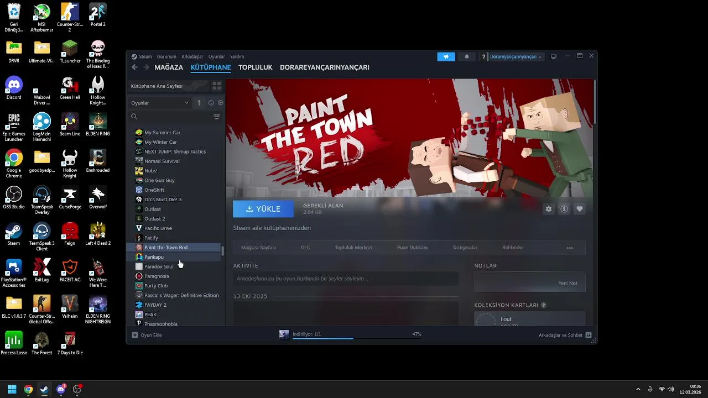Select Pankapu in the game list

174,257
